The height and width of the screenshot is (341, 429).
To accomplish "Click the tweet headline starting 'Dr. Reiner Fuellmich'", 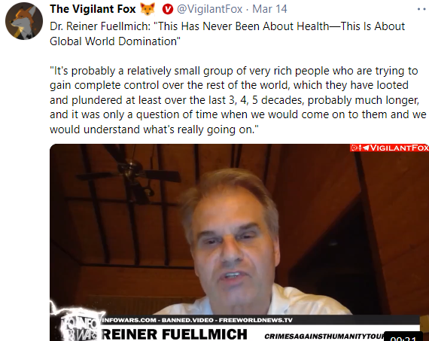I will (227, 34).
